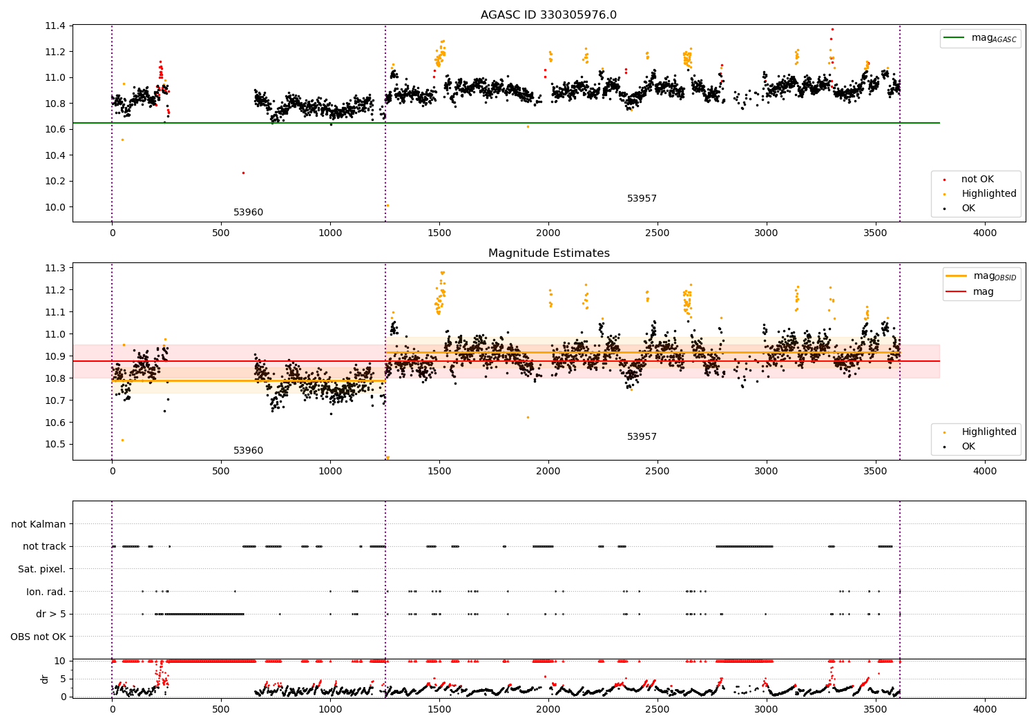The image size is (1036, 725).
Task: Click the 10.5 tick on Magnitude Estimates axis
Action: (x=55, y=445)
